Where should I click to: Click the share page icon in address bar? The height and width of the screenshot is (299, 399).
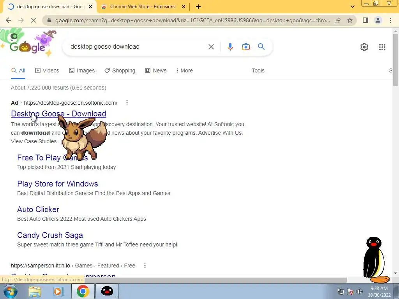(337, 20)
